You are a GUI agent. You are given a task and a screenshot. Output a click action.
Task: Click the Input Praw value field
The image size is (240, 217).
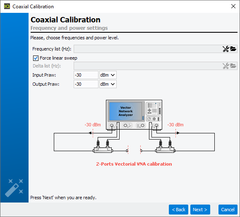tap(86, 75)
